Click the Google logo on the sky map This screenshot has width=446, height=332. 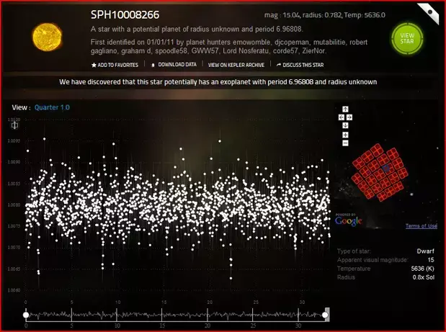[x=349, y=220]
